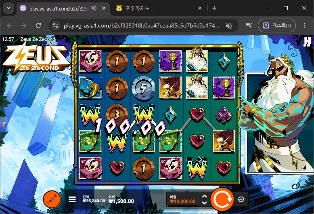This screenshot has width=314, height=214.
Task: Click the trophy icon on left edge
Action: coord(3,125)
